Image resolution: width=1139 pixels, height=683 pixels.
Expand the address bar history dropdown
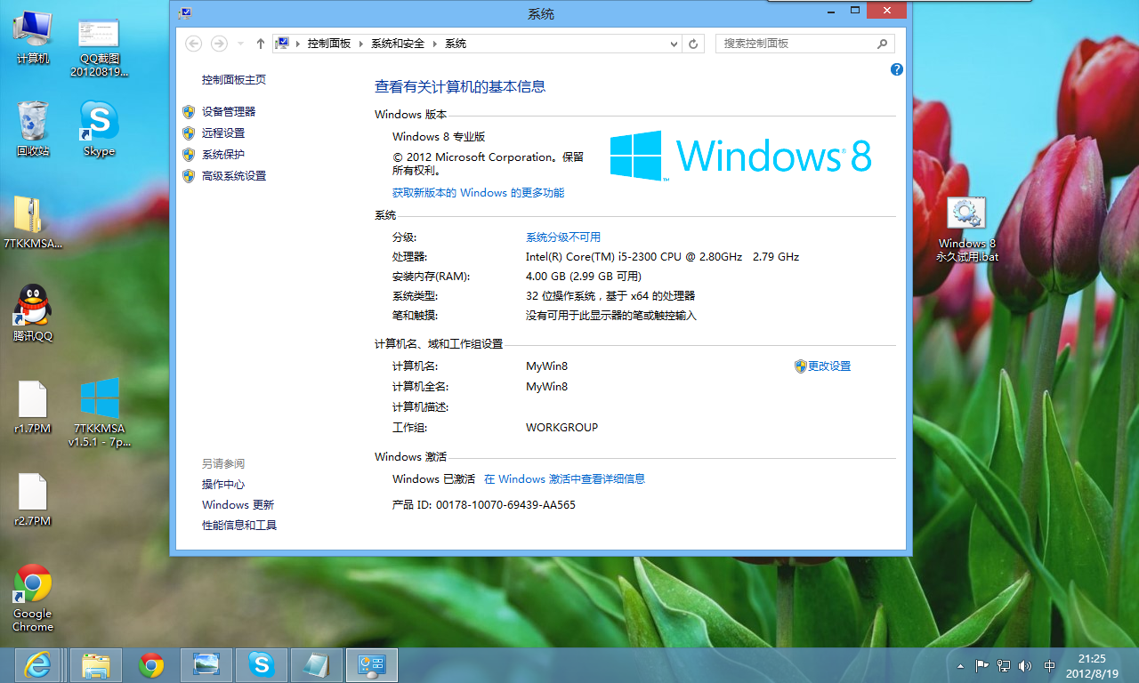[x=674, y=43]
